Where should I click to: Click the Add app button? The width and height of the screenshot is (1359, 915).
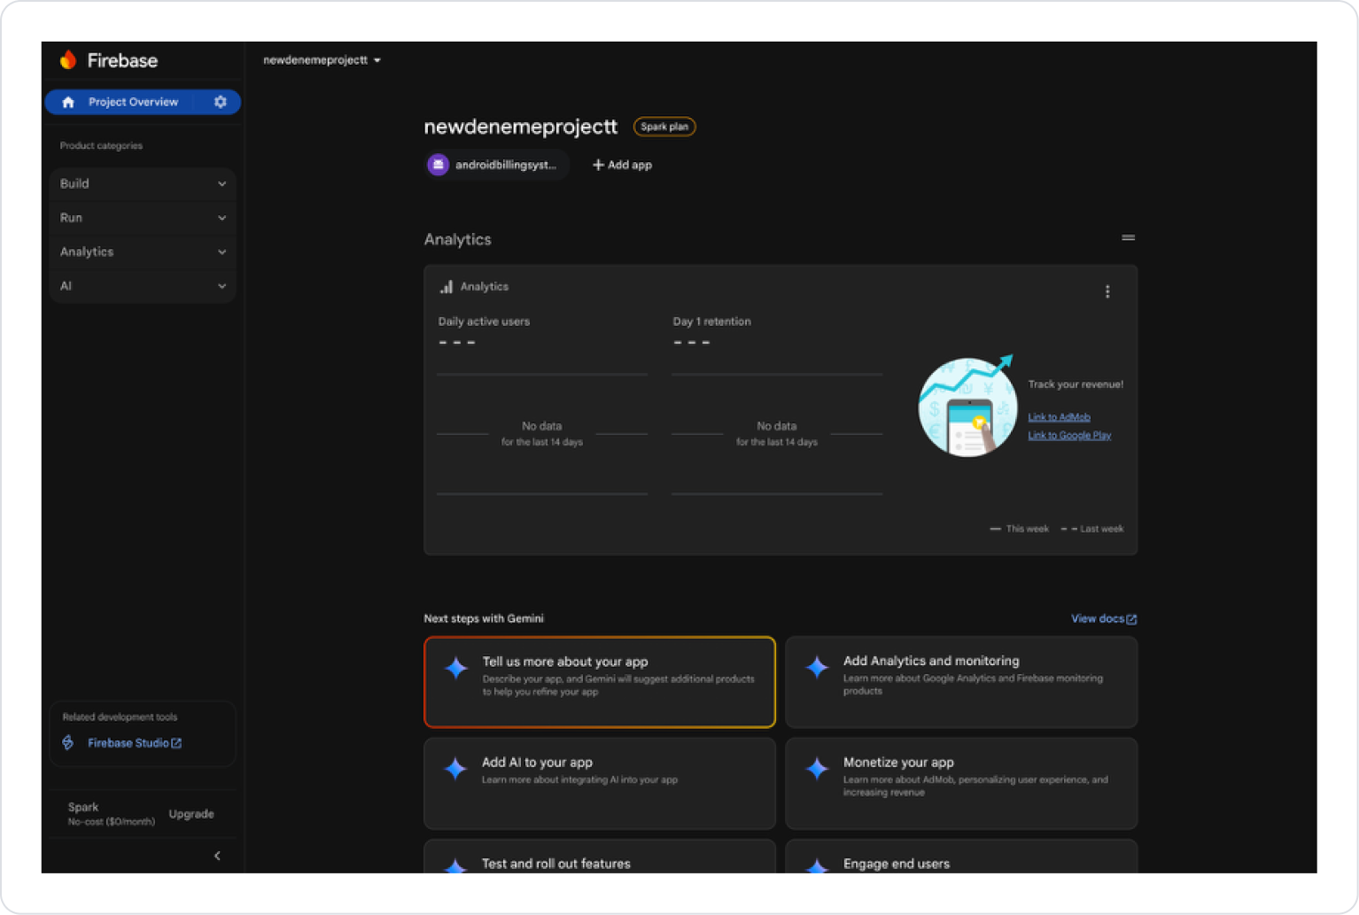(x=622, y=165)
